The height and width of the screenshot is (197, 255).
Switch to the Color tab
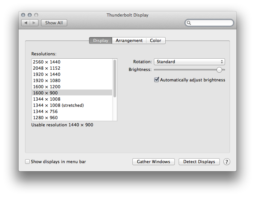pos(156,41)
